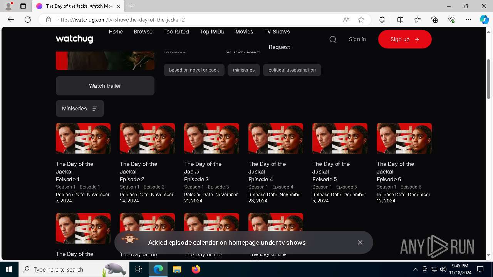Click the watchug logo
The image size is (493, 277).
(74, 39)
